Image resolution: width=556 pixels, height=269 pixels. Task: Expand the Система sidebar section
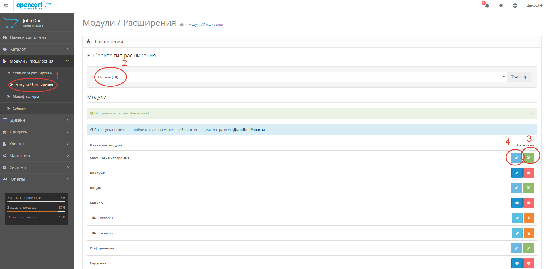pyautogui.click(x=37, y=167)
